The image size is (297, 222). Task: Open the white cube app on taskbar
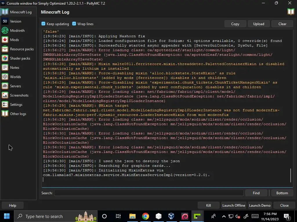point(158,216)
